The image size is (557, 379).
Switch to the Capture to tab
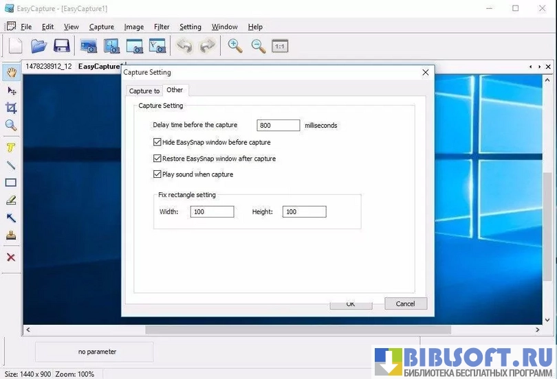coord(144,91)
